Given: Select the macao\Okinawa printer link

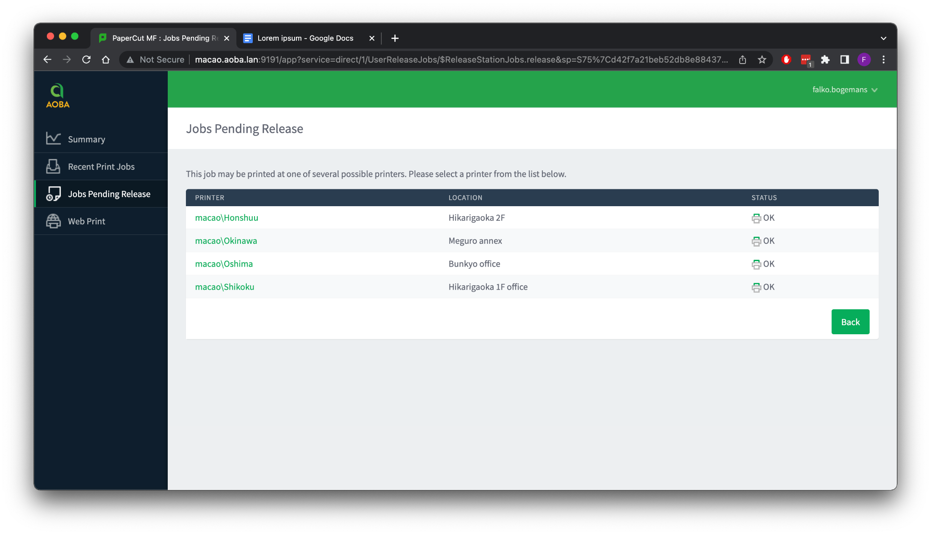Looking at the screenshot, I should (226, 241).
